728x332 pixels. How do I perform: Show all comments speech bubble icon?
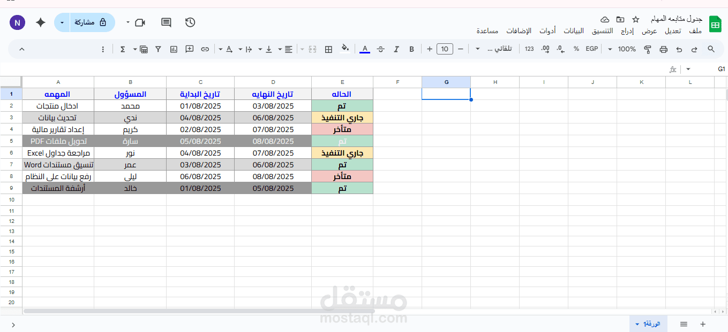click(x=166, y=22)
